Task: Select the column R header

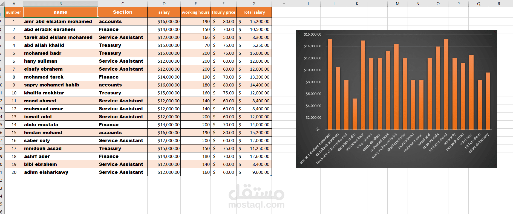Action: 499,4
